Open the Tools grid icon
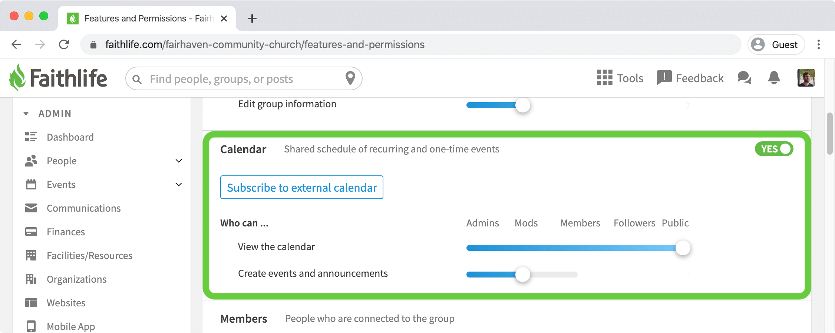Screen dimensions: 835x333 click(x=604, y=78)
